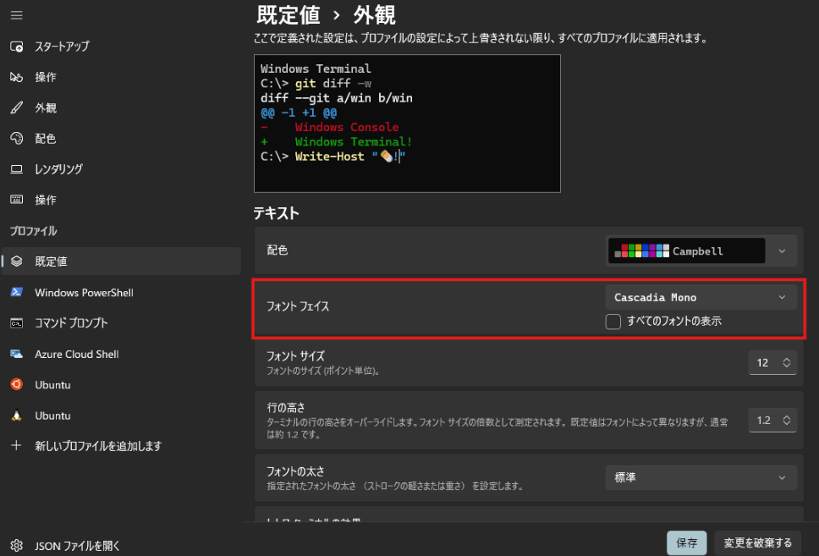819x556 pixels.
Task: Open JSON ファイルを開く link
Action: click(x=121, y=546)
